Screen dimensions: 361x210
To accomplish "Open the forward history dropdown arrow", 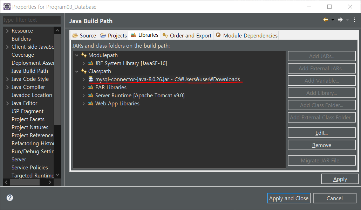I will point(347,20).
